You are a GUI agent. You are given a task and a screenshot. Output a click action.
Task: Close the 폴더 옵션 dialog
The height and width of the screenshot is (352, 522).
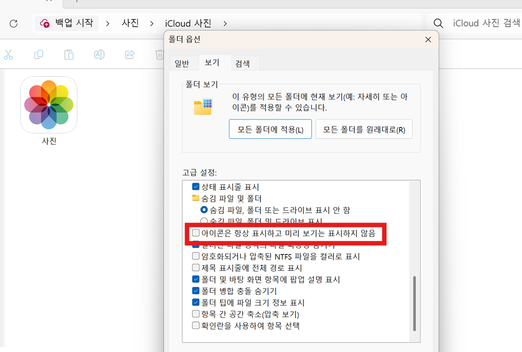428,40
